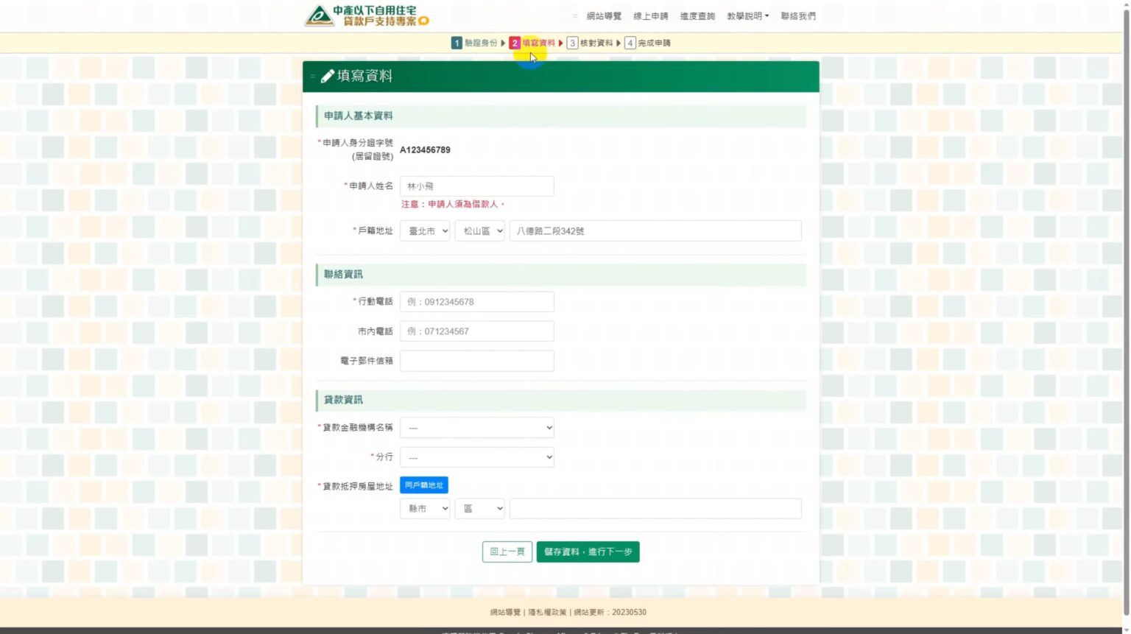The width and height of the screenshot is (1131, 634).
Task: Select step 4 完成申請
Action: pos(648,43)
